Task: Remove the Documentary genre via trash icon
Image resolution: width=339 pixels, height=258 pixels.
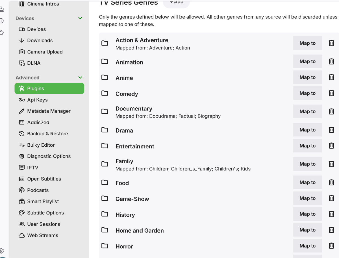Action: pyautogui.click(x=331, y=111)
